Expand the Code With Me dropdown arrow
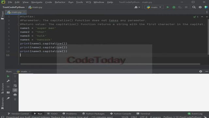 (139, 7)
